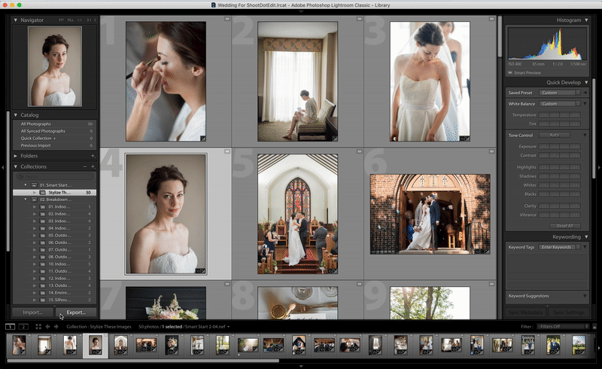Open filmstrip source path dropdown arrow
This screenshot has width=602, height=369.
229,327
